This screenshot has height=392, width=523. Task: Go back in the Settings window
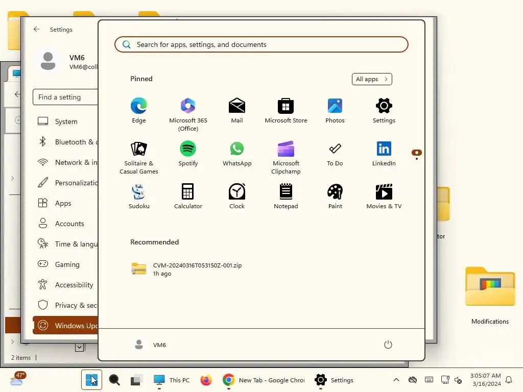pos(37,29)
